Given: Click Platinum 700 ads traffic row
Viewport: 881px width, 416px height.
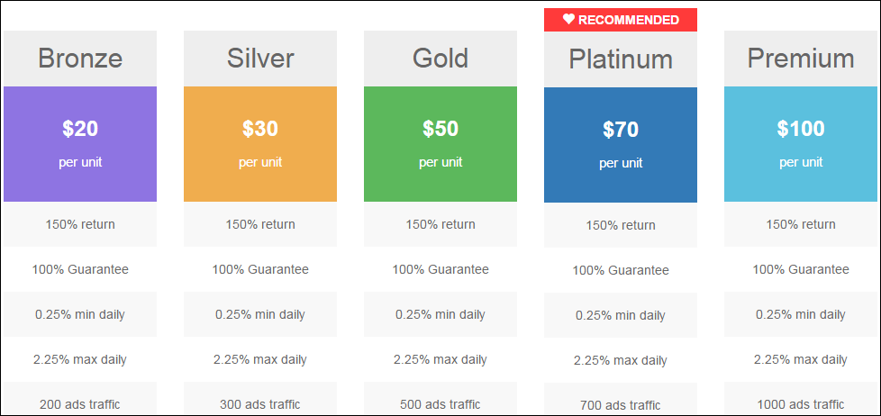Looking at the screenshot, I should coord(621,399).
